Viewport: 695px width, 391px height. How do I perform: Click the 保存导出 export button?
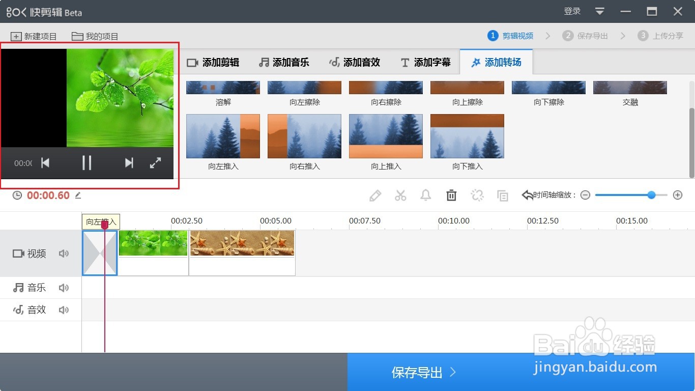418,372
